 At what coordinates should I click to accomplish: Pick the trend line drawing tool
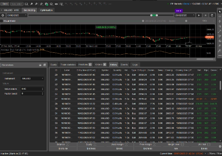(219, 31)
